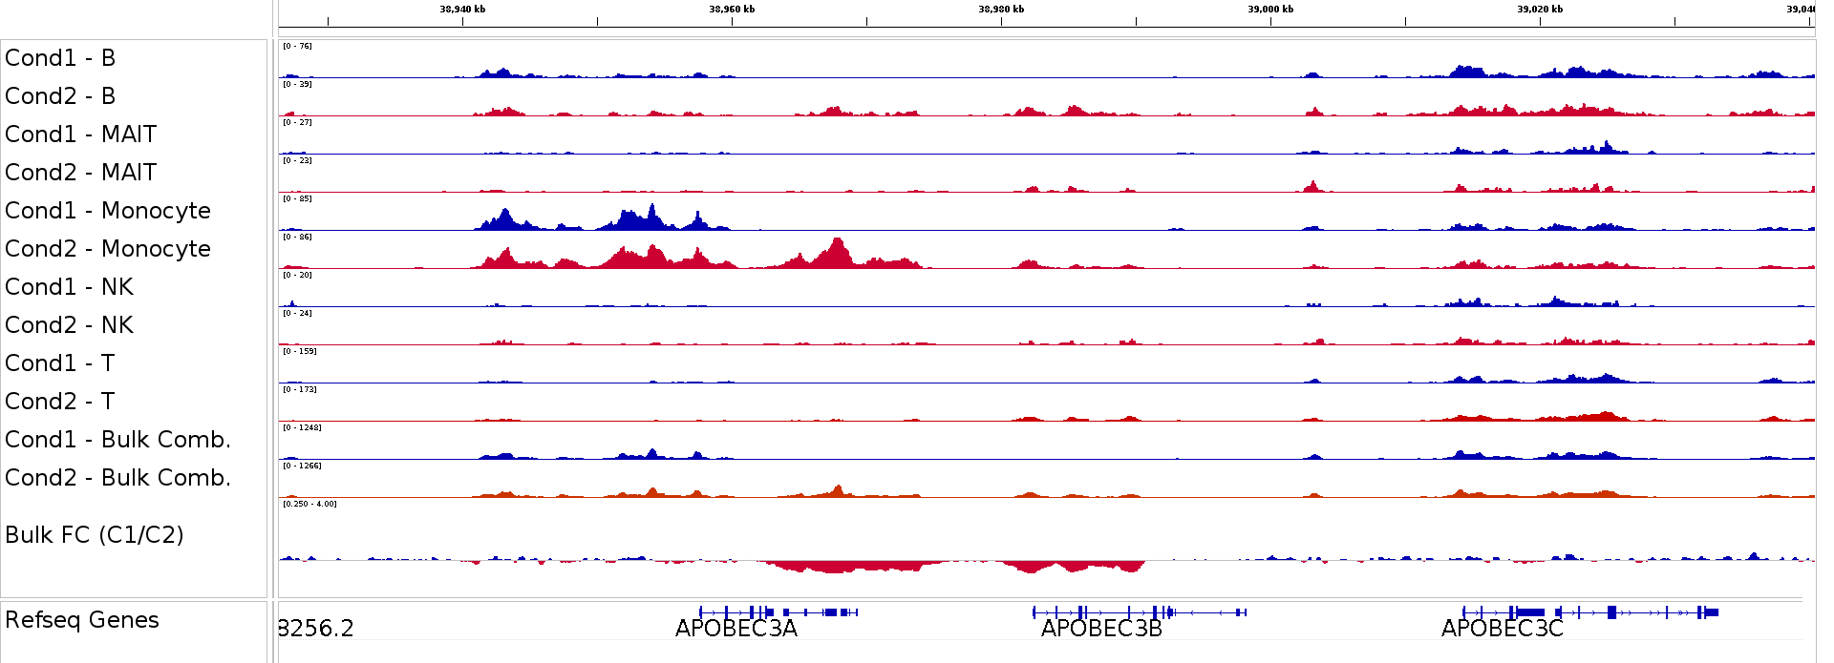Click the Cond1 - NK track name

[69, 287]
